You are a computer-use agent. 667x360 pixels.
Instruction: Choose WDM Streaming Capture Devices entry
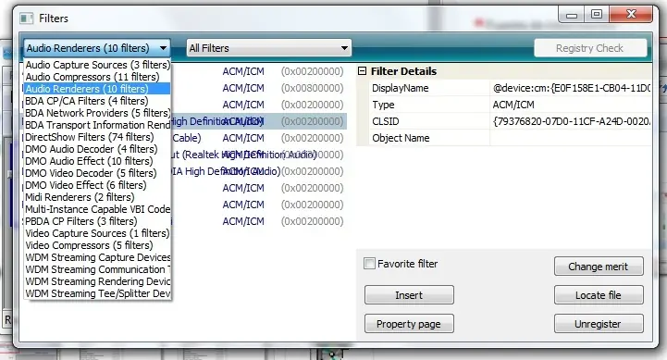point(97,257)
